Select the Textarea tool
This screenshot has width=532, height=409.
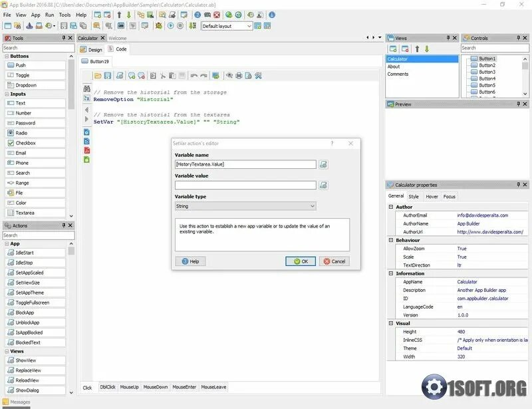click(x=35, y=213)
